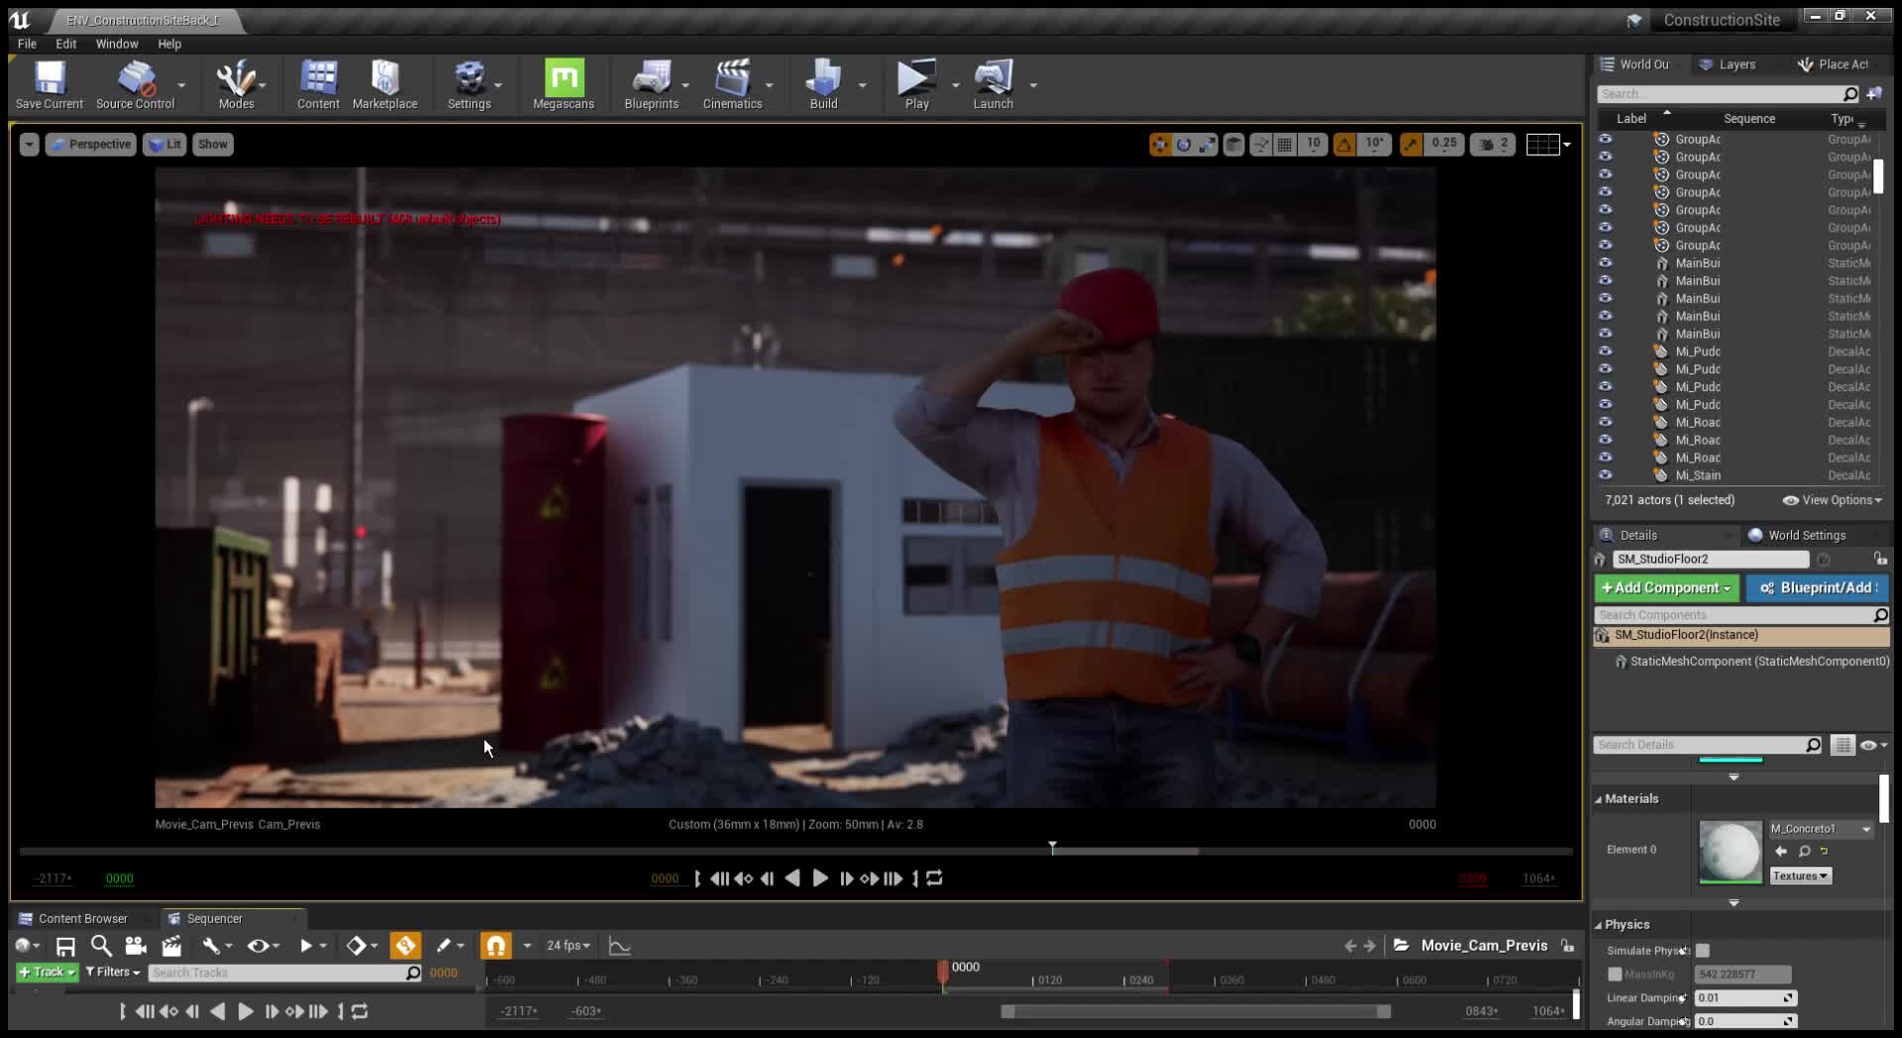Screen dimensions: 1902x1038
Task: Open the Blueprints toolbar icon
Action: coord(651,79)
